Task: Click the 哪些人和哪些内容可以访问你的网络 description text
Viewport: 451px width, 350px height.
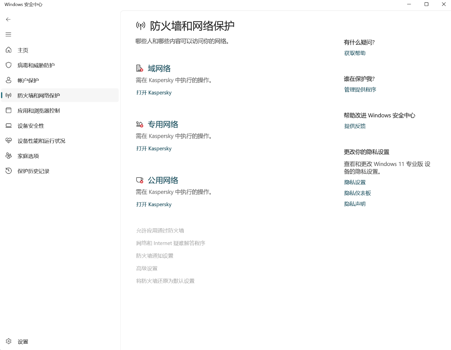Action: [182, 41]
